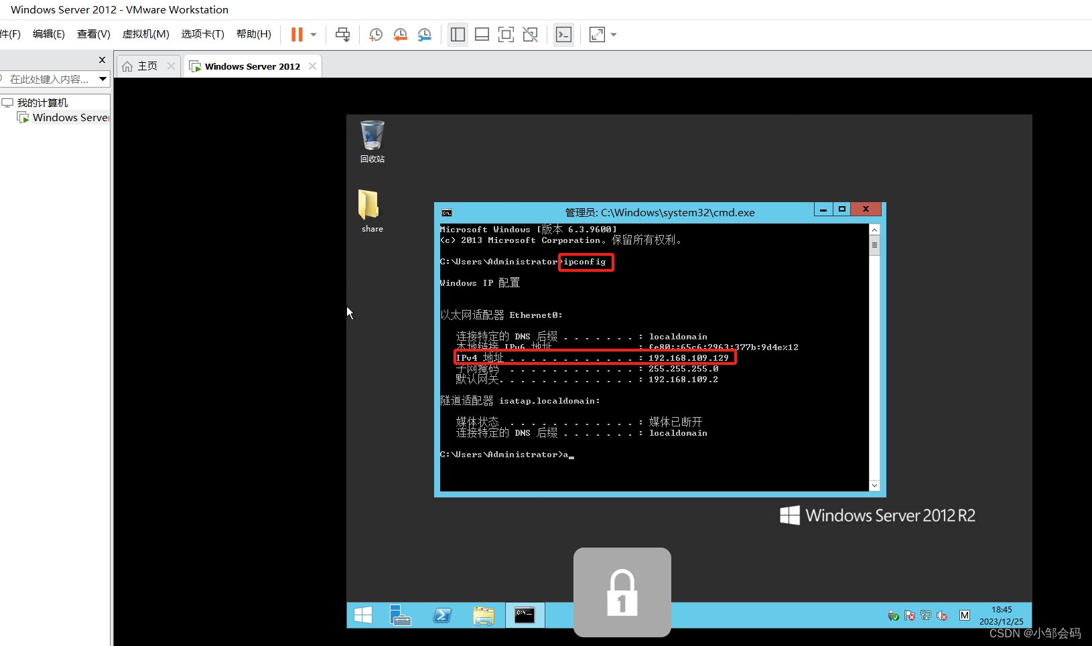
Task: Close the library side panel
Action: [102, 60]
